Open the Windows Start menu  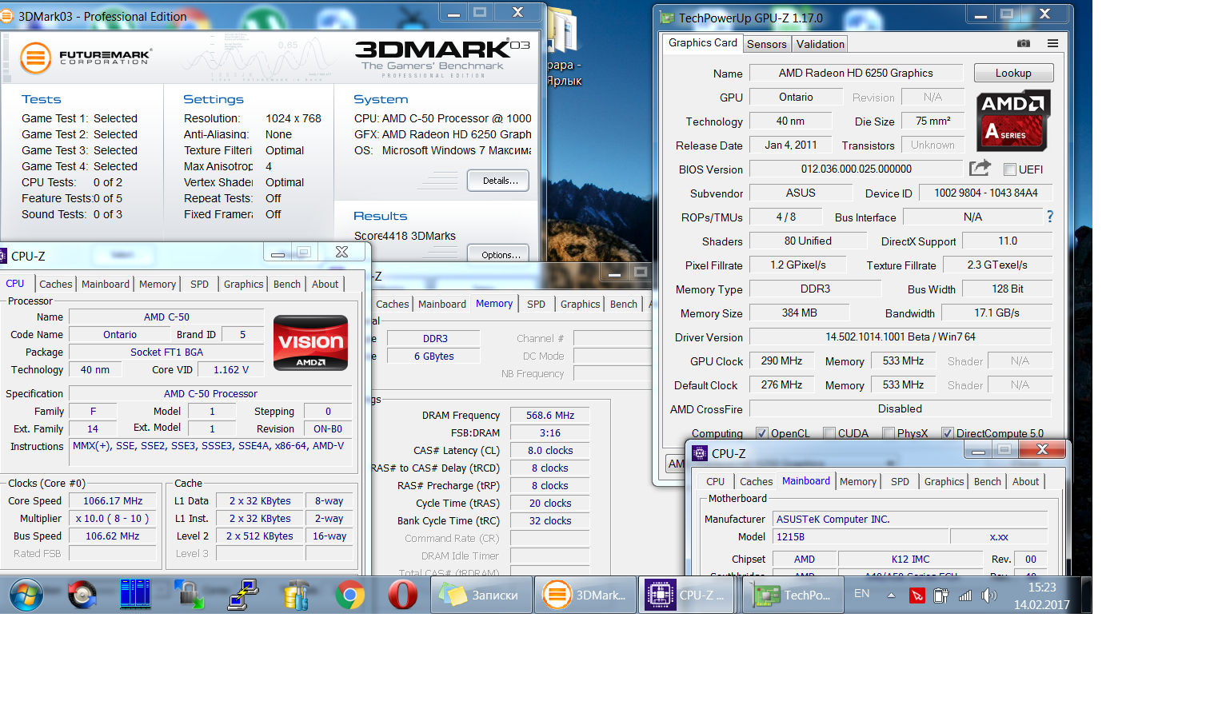(26, 595)
